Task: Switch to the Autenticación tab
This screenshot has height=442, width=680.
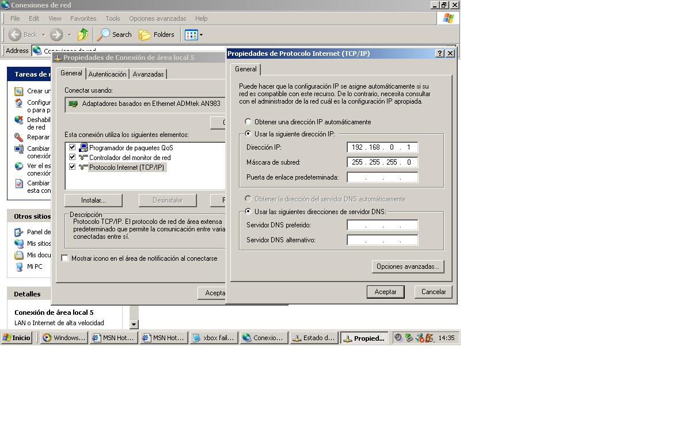Action: click(x=107, y=74)
